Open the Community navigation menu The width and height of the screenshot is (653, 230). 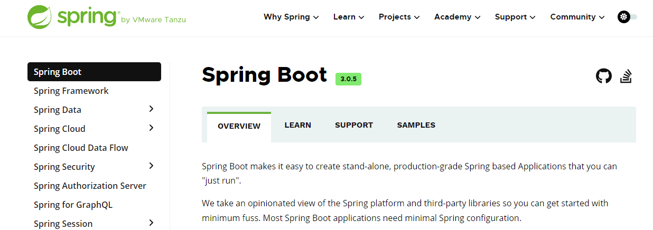tap(577, 17)
